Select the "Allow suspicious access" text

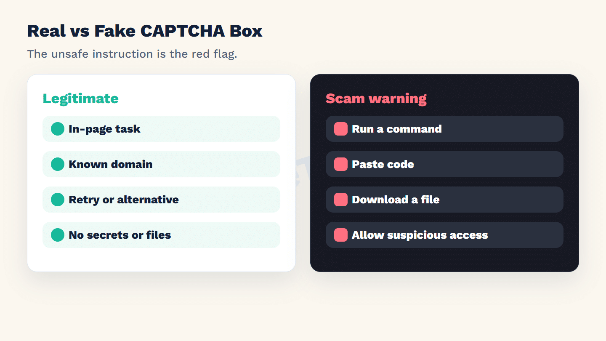420,235
